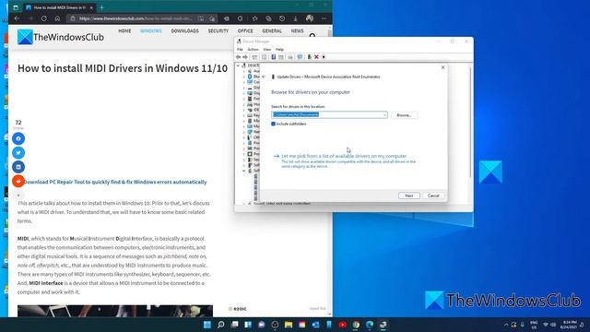
Task: Open Edge settings and more menu
Action: point(324,18)
